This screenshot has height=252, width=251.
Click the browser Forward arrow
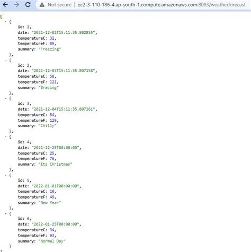(16, 5)
